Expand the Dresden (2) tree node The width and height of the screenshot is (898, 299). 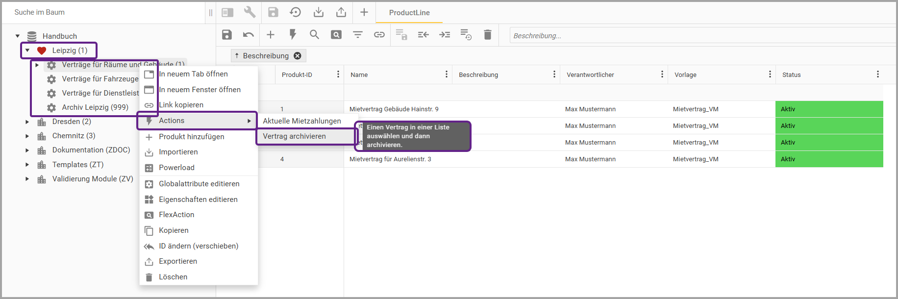27,122
